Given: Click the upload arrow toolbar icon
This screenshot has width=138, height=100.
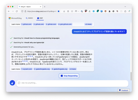Looking at the screenshot, I should click(68, 11).
